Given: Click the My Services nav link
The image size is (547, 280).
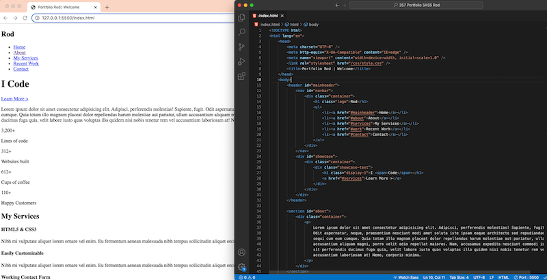Looking at the screenshot, I should click(x=25, y=58).
